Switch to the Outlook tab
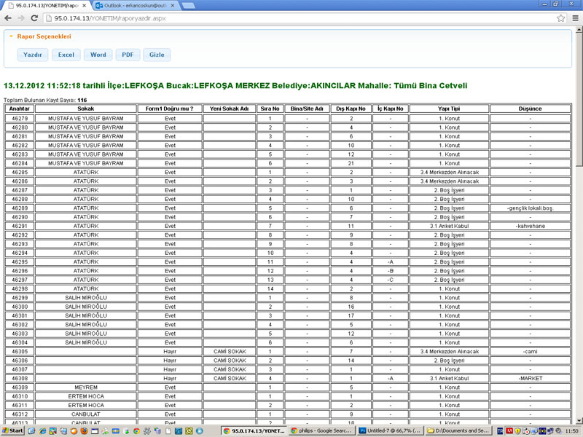This screenshot has width=583, height=437. tap(135, 6)
